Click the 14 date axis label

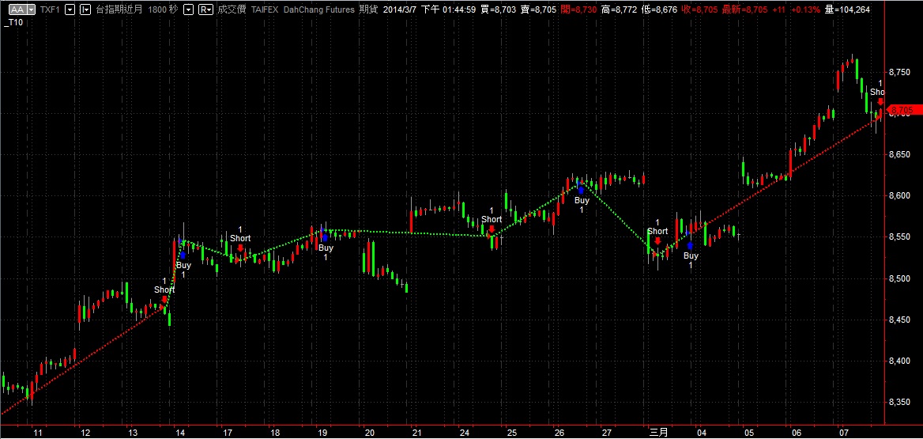click(x=180, y=433)
